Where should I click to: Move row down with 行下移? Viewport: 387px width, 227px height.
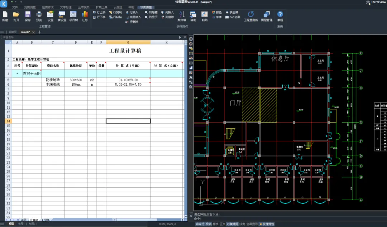pyautogui.click(x=99, y=17)
